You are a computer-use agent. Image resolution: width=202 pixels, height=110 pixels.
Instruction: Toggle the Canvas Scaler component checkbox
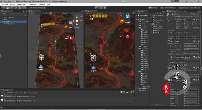coord(171,57)
